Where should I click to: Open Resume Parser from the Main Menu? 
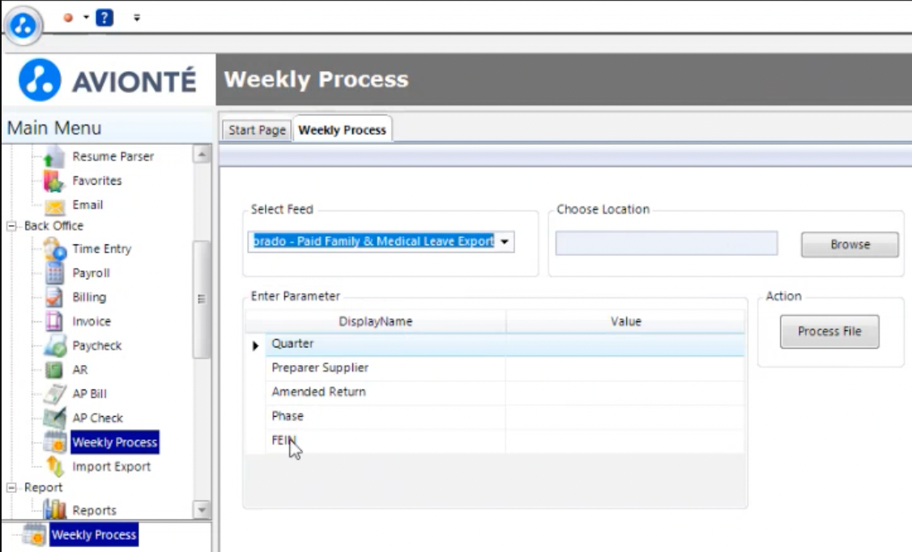coord(113,156)
